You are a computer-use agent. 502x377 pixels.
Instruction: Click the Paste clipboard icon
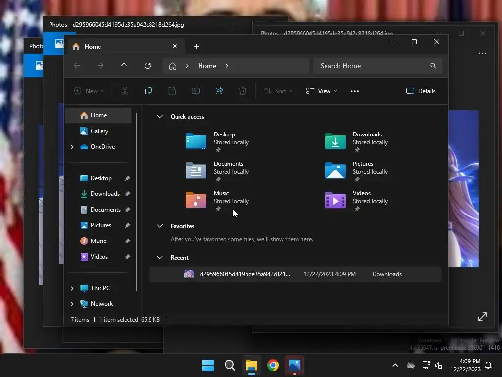point(172,91)
